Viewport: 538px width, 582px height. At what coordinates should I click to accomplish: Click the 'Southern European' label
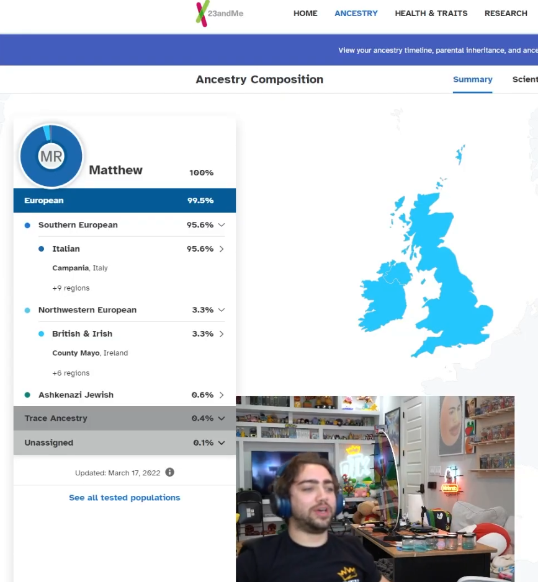(78, 225)
